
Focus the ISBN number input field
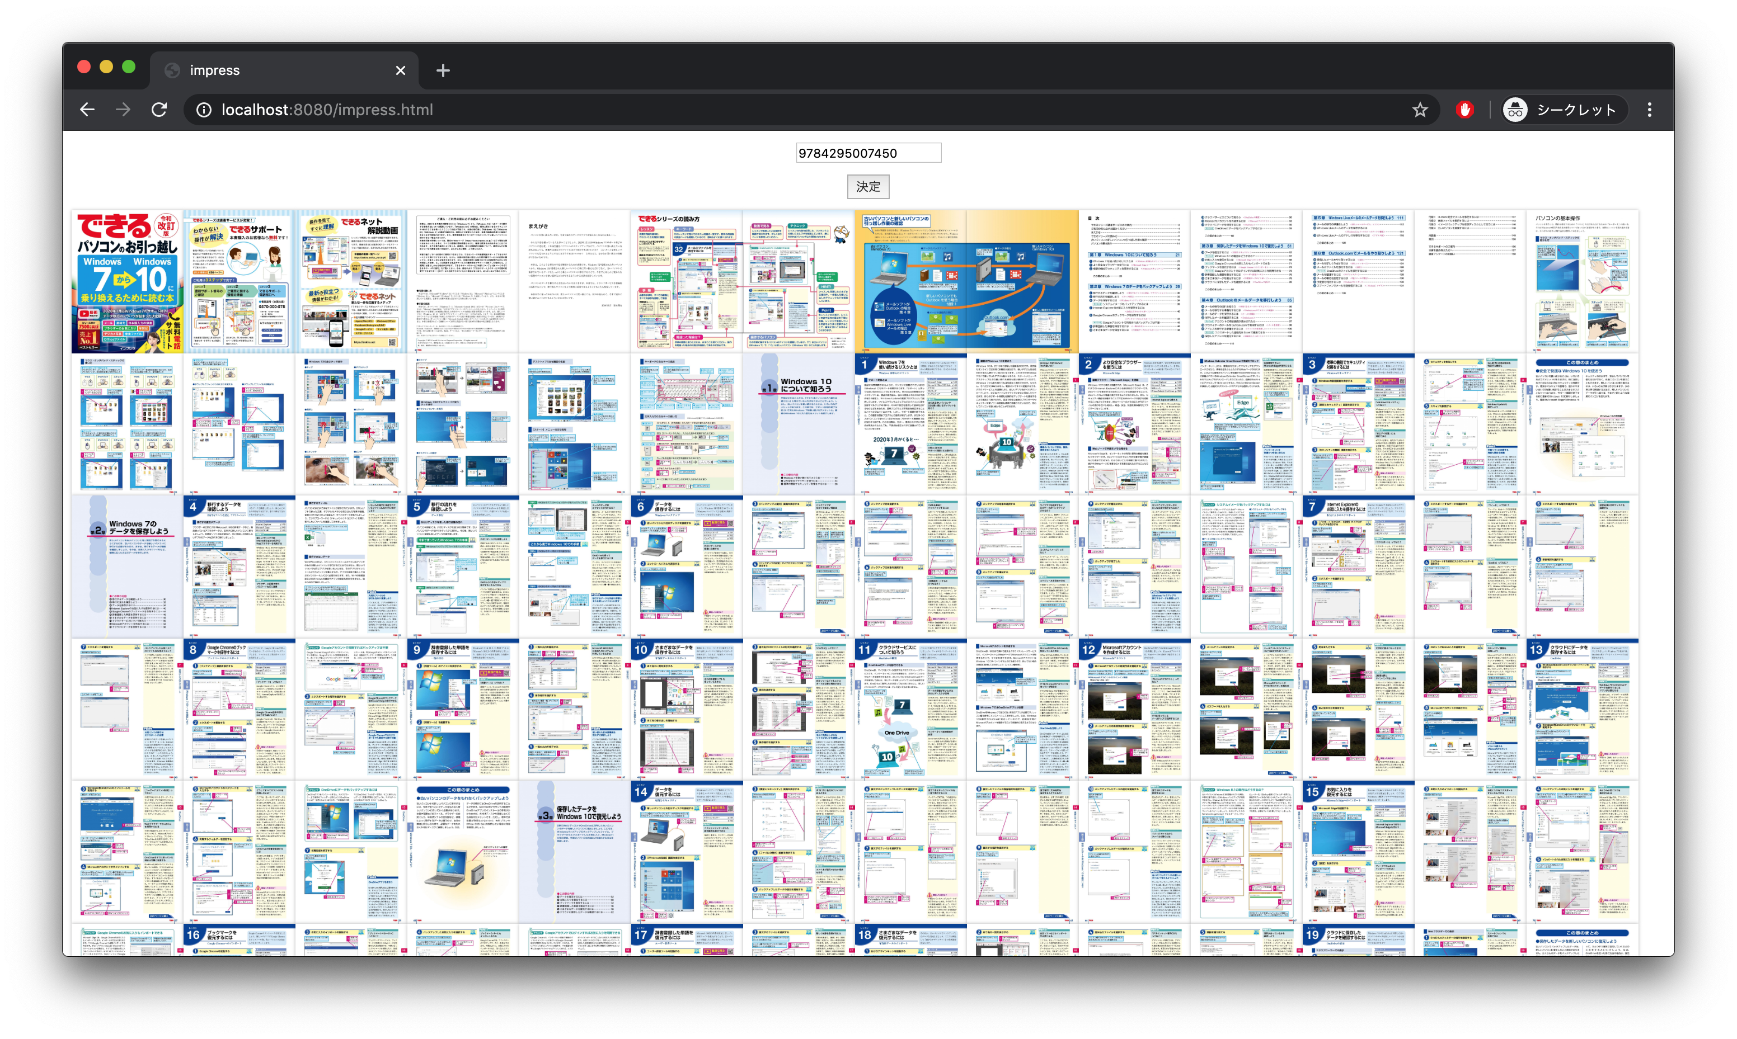click(x=868, y=153)
